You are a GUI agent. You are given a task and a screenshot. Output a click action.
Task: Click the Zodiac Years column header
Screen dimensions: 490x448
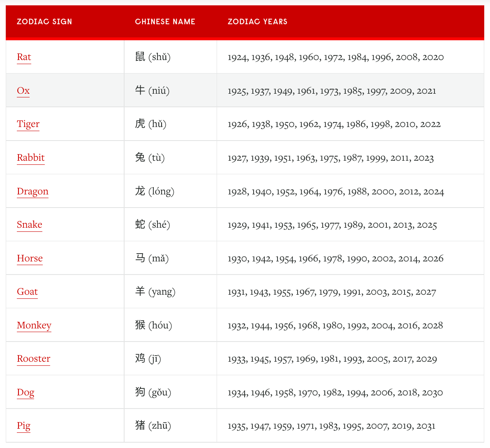click(257, 22)
